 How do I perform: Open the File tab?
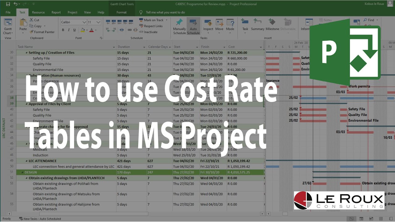[8, 12]
